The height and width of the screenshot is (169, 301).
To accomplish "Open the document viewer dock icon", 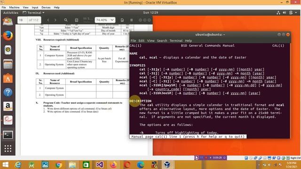I will (8, 120).
